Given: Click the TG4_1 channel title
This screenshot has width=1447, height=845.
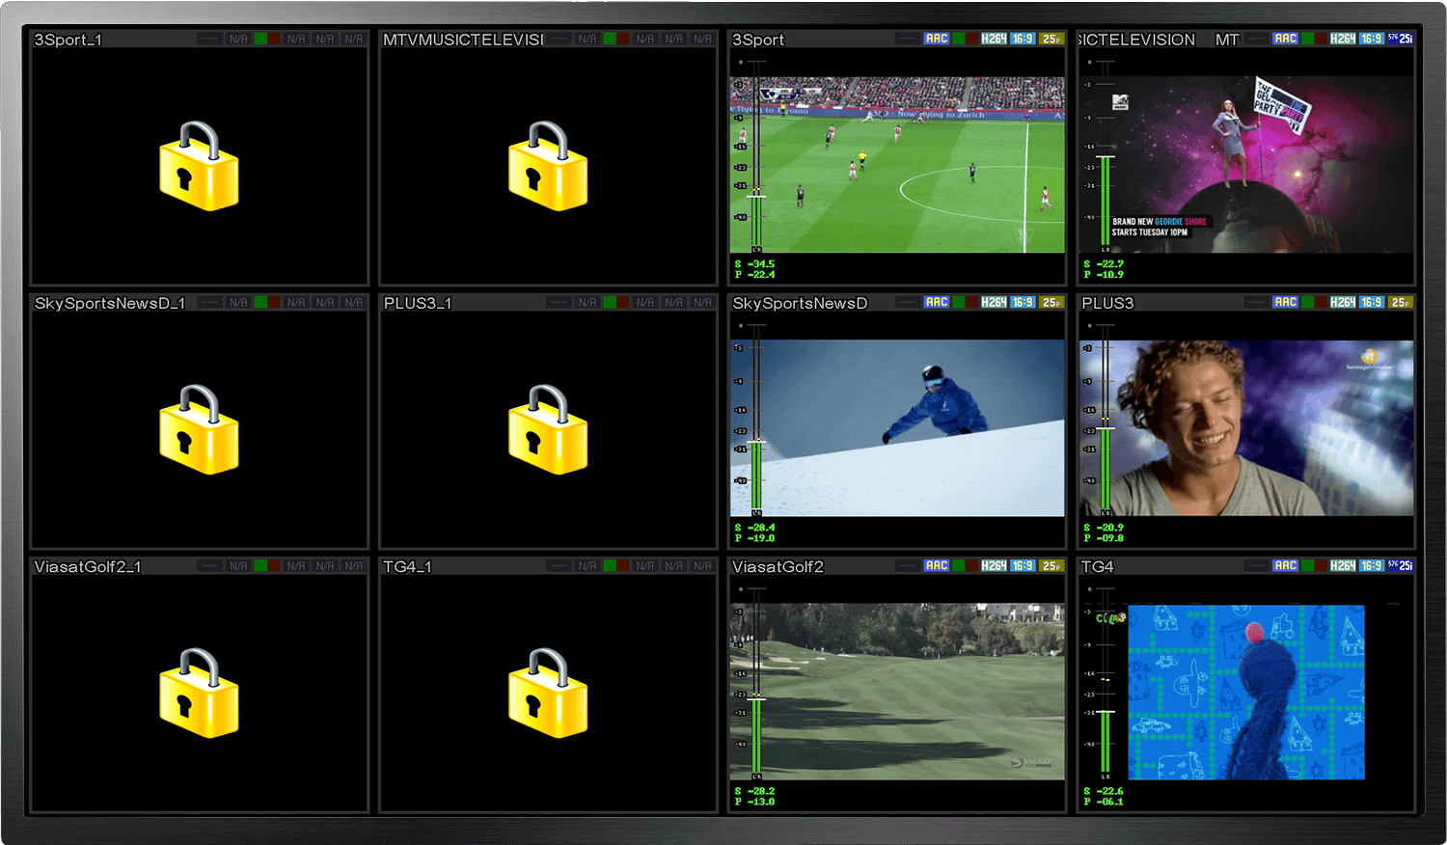Looking at the screenshot, I should point(407,566).
